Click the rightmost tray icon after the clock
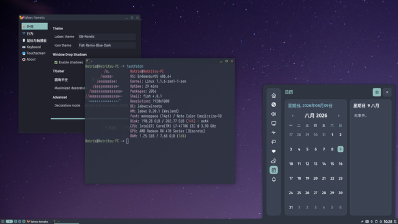 396,222
